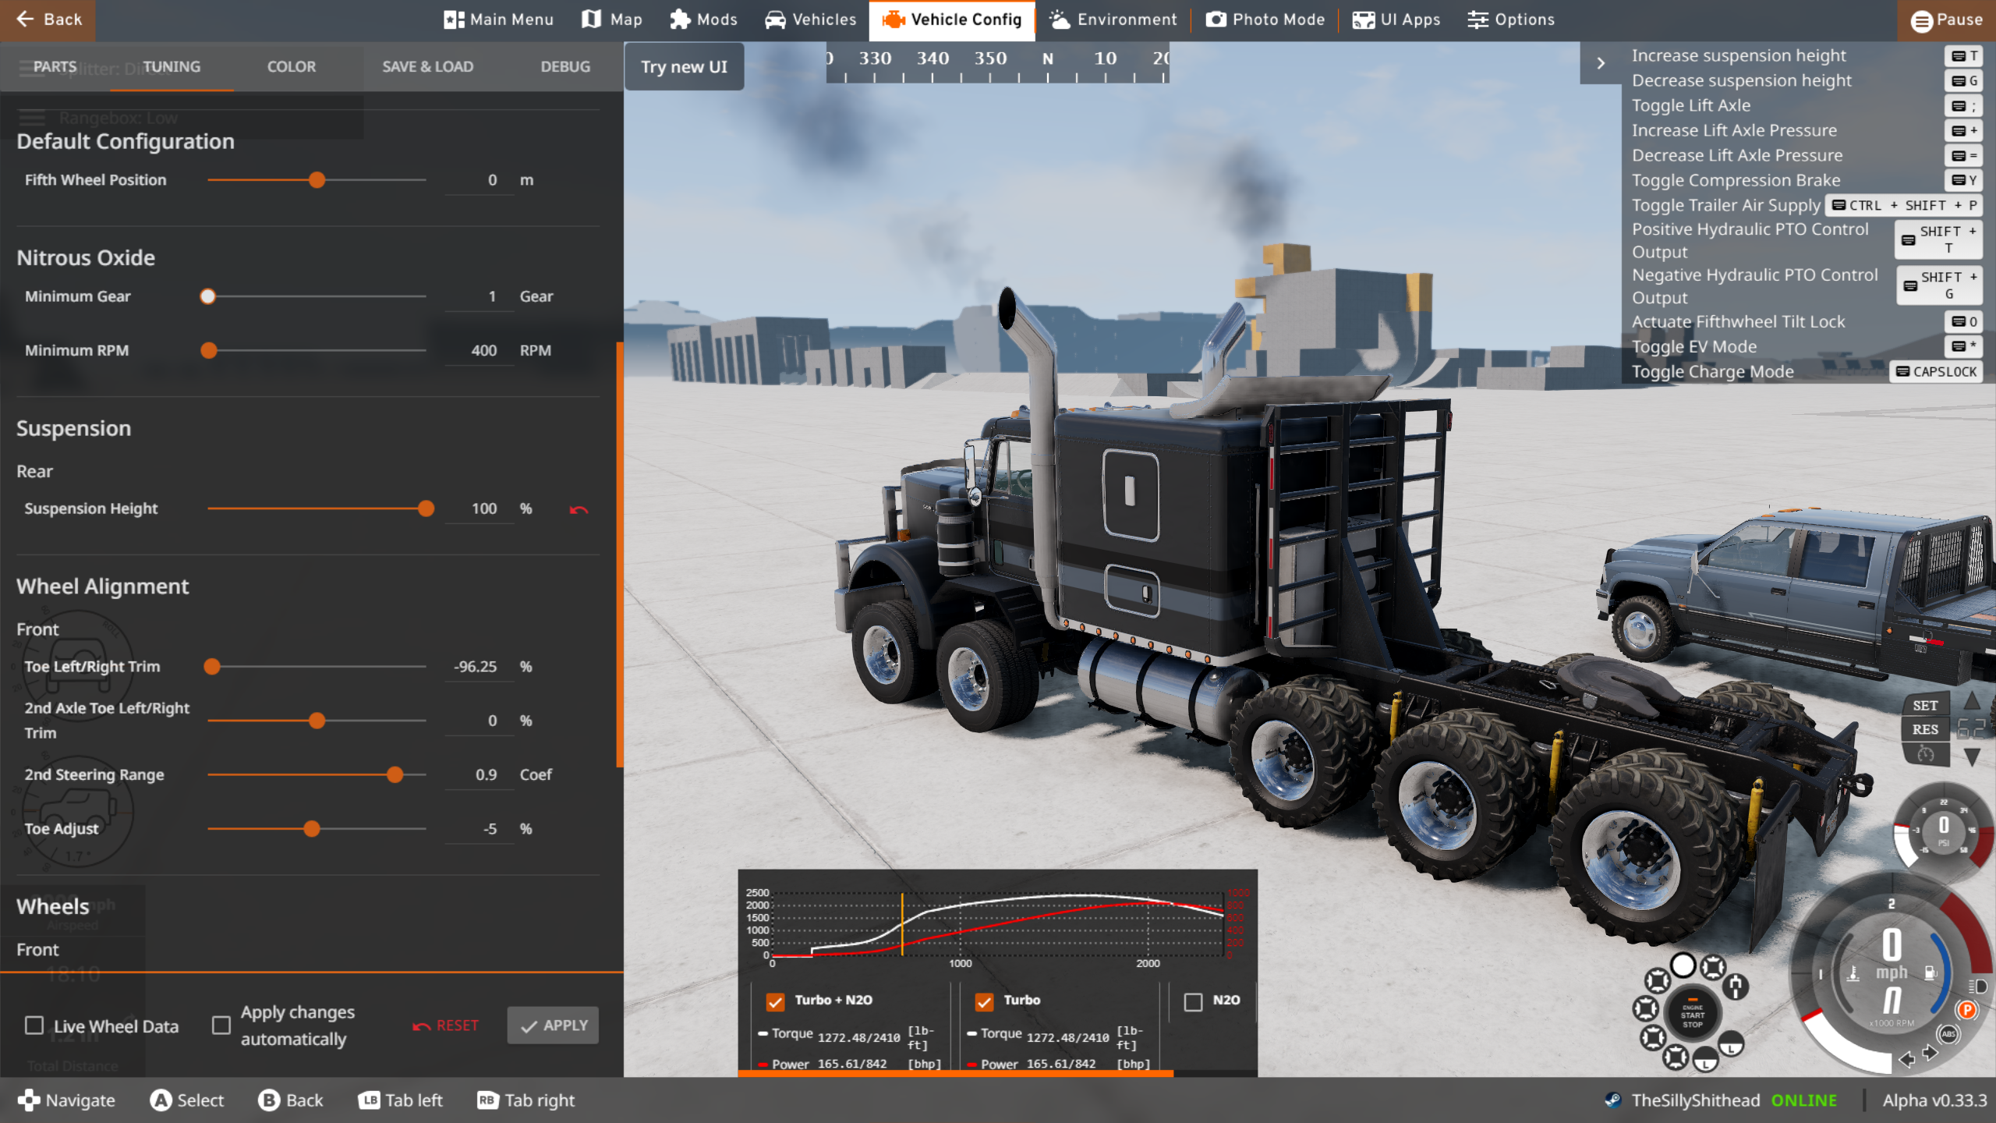Click the Toe Left/Right Trim slider handle
The image size is (1996, 1123).
point(212,667)
